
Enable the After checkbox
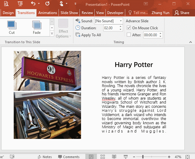pos(129,34)
